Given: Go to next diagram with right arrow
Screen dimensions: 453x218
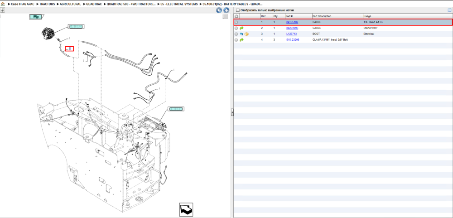Looking at the screenshot, I should coord(226,10).
